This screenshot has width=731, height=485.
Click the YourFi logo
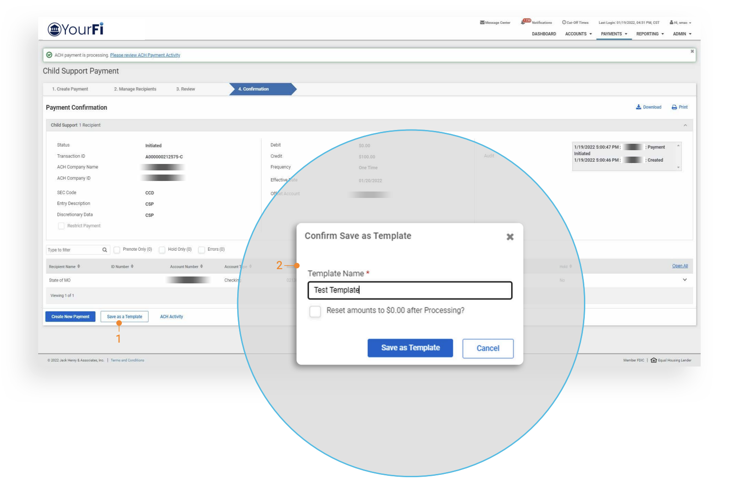click(x=76, y=29)
